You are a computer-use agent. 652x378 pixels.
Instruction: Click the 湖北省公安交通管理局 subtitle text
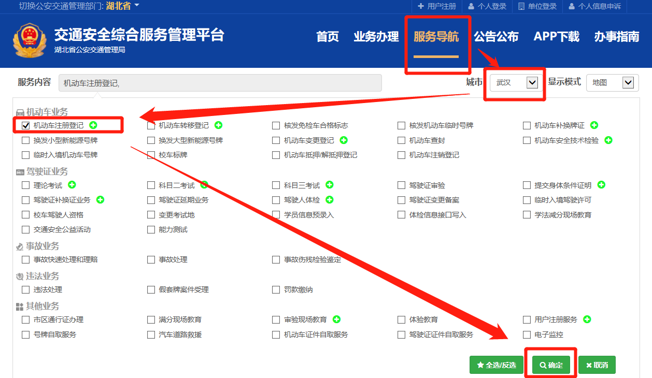90,50
